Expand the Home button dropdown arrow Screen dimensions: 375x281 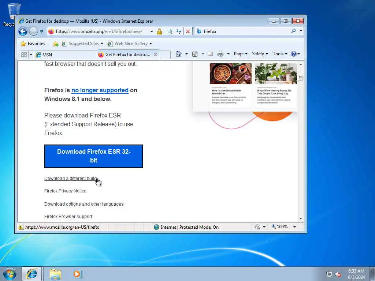tap(186, 54)
